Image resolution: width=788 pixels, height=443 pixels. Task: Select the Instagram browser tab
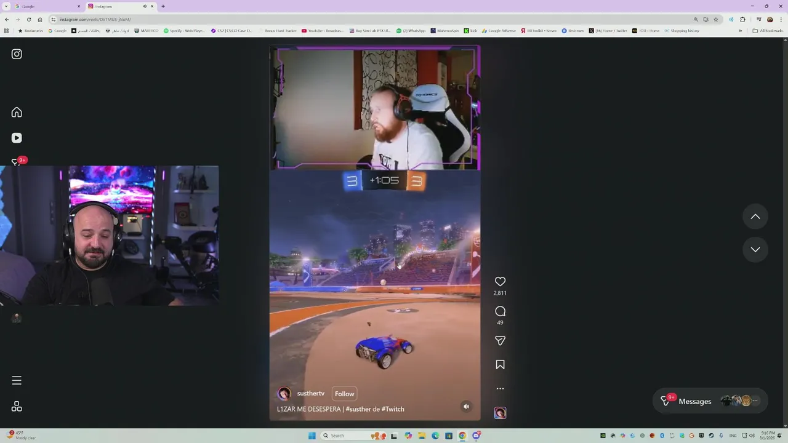pyautogui.click(x=120, y=6)
